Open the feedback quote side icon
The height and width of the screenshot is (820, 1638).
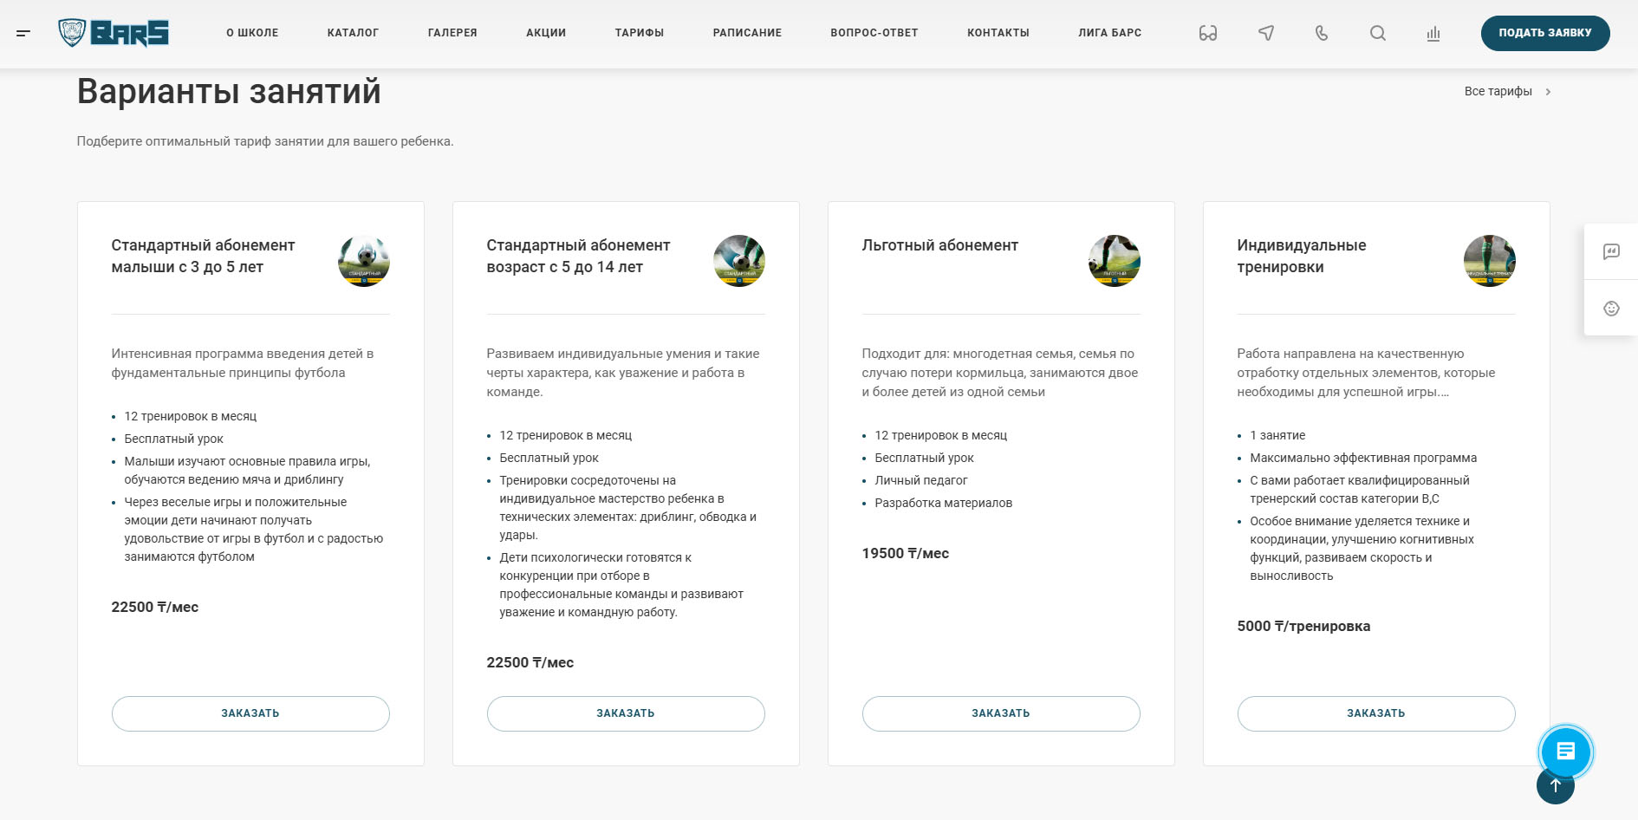pyautogui.click(x=1611, y=251)
